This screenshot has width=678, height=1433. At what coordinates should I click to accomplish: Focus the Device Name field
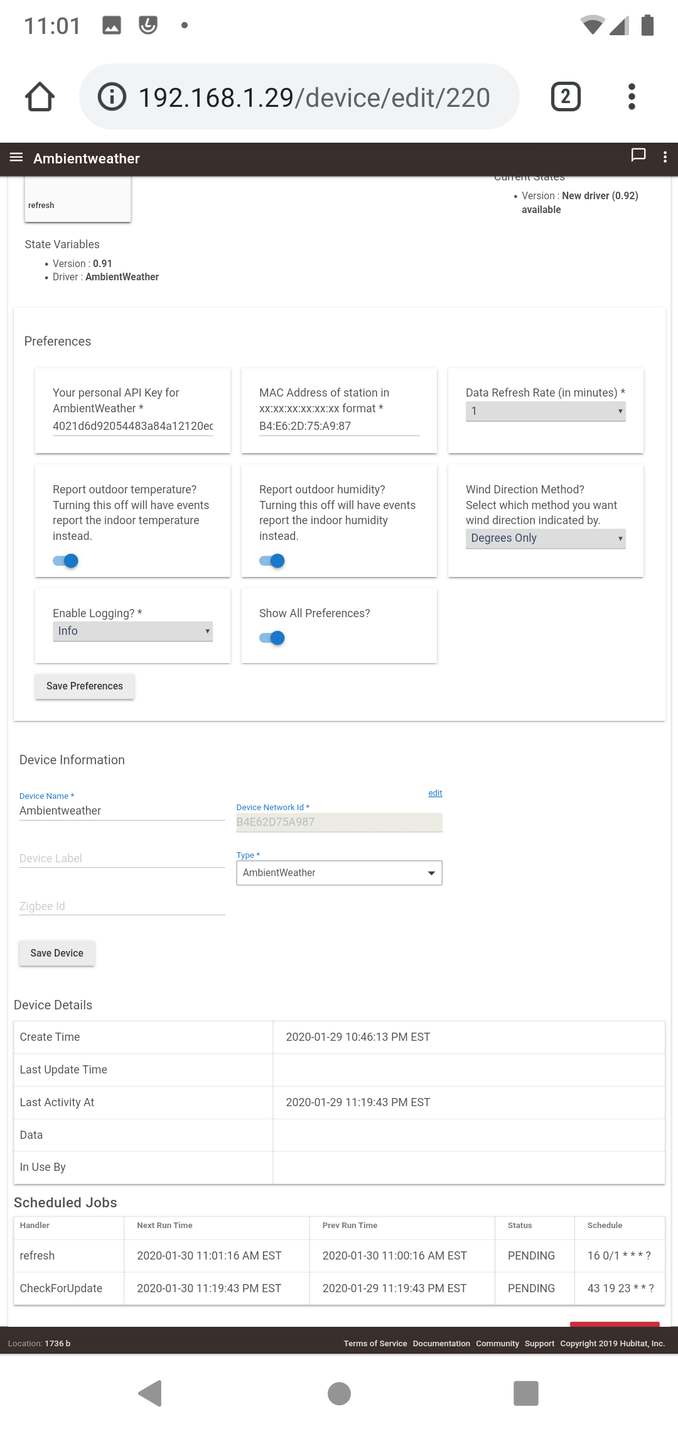tap(122, 811)
